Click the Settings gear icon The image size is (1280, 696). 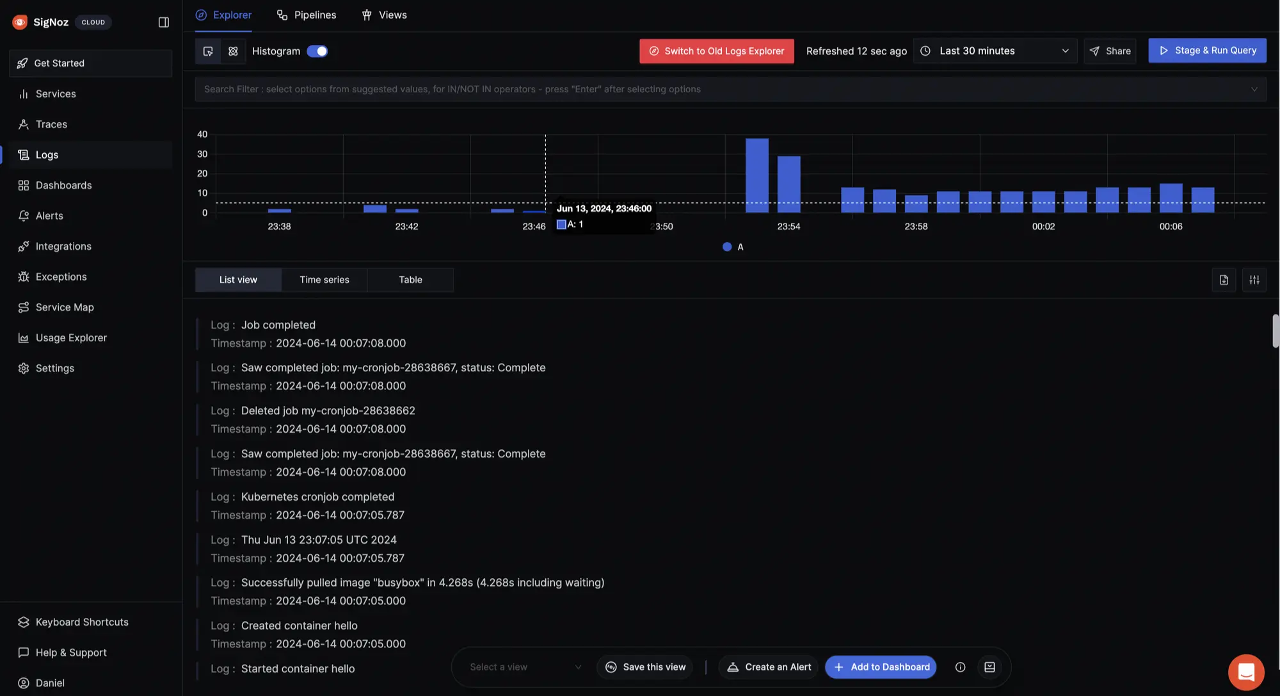tap(24, 369)
